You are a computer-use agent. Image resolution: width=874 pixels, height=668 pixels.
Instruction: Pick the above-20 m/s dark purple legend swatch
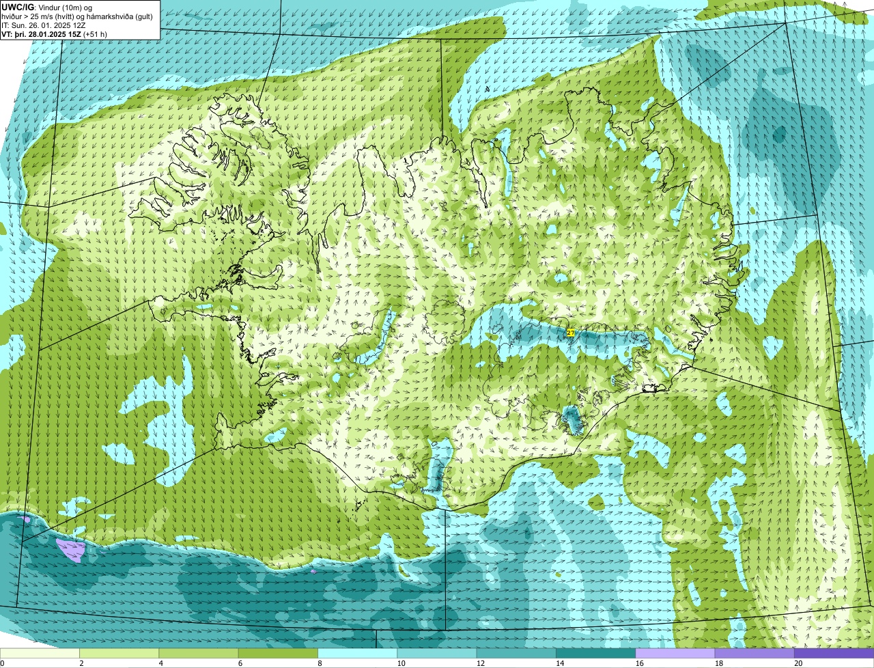(834, 654)
